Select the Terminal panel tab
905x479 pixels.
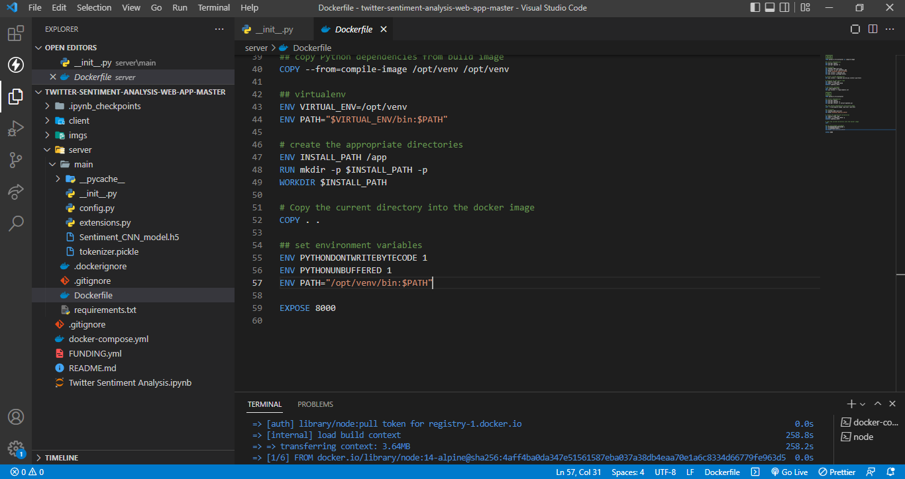point(264,404)
